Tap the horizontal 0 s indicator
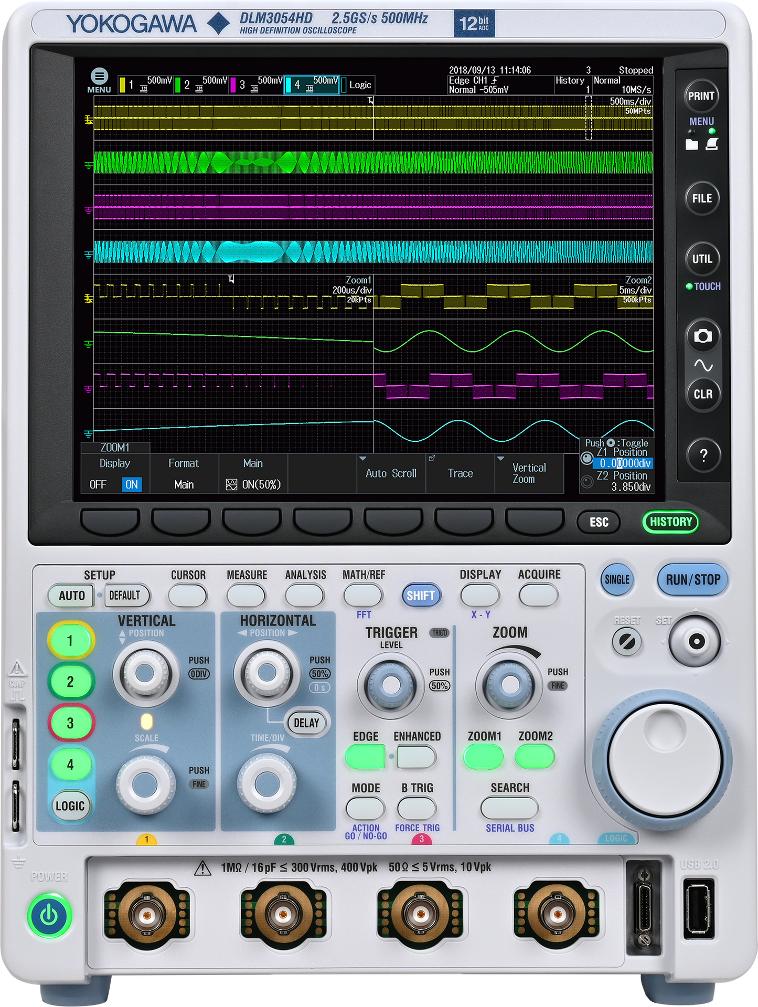 pyautogui.click(x=319, y=687)
